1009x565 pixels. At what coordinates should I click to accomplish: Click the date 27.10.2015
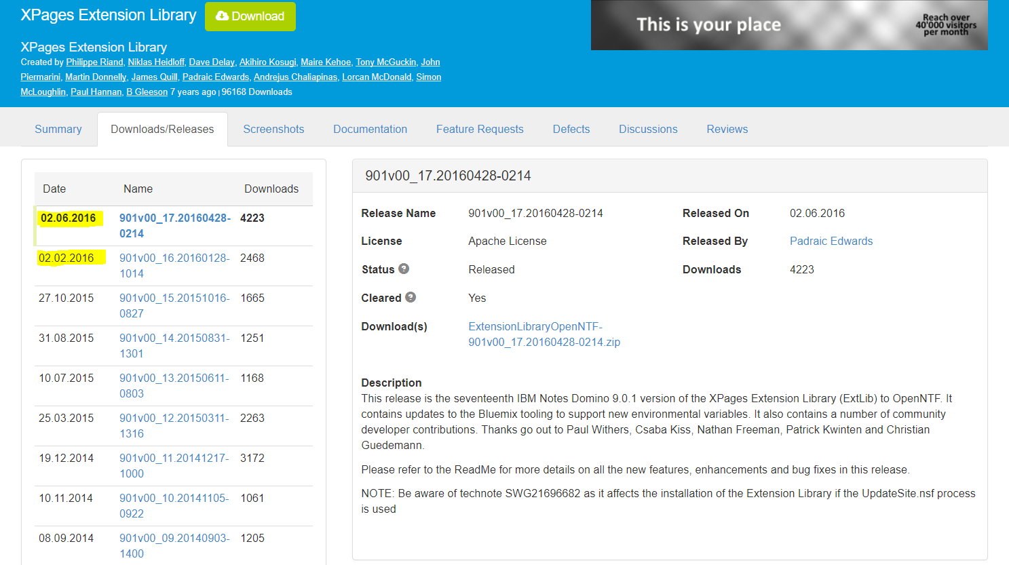pos(66,298)
